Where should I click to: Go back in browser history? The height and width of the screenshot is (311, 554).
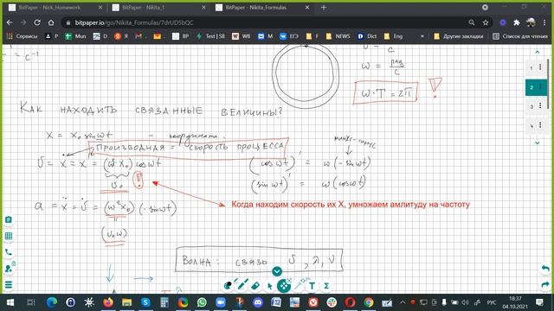coord(10,22)
